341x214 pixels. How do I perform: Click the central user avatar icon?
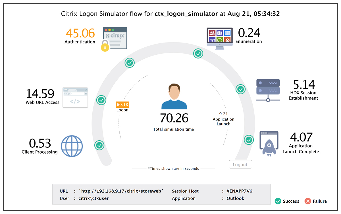click(174, 96)
